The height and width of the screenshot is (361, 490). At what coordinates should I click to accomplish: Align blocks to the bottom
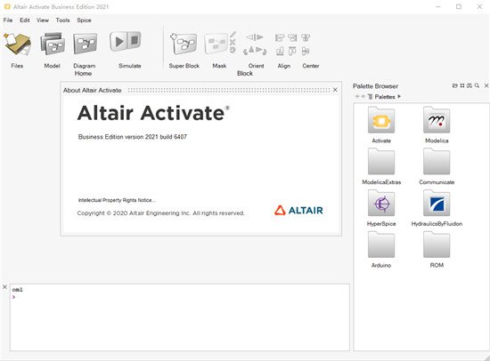[280, 52]
